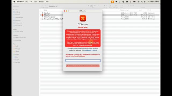
Task: Open the Help menu
Action: [x=47, y=2]
